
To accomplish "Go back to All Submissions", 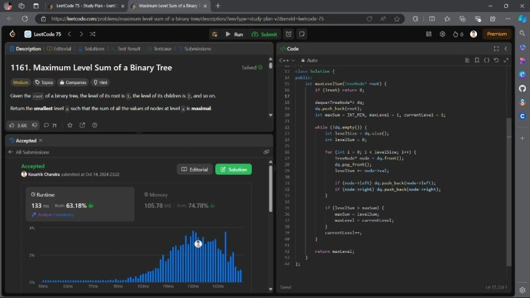I will tap(29, 152).
